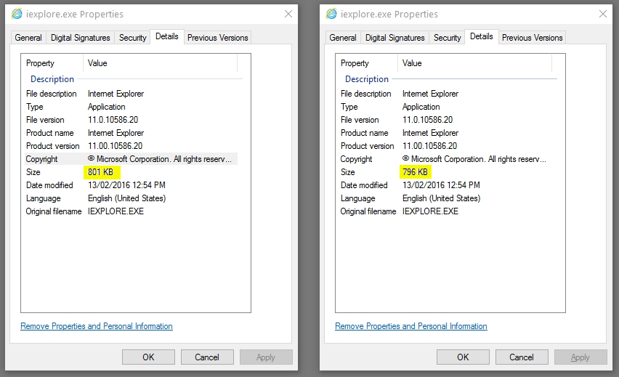The height and width of the screenshot is (377, 619).
Task: Select 796 KB size value in right window
Action: pos(415,172)
